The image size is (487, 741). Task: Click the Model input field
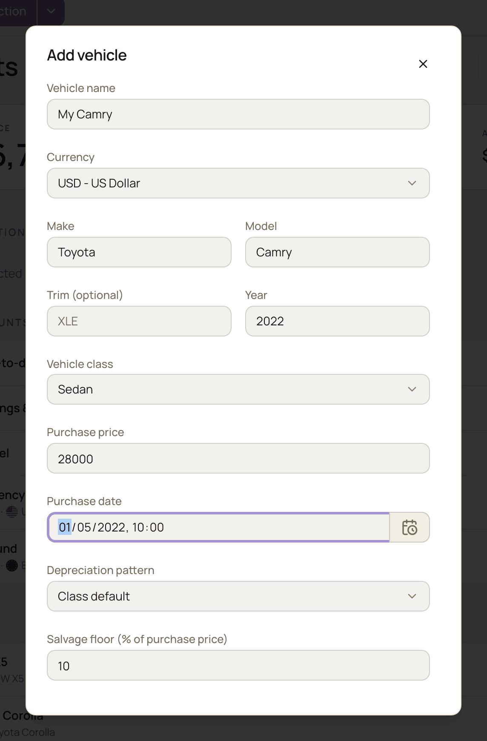[338, 252]
